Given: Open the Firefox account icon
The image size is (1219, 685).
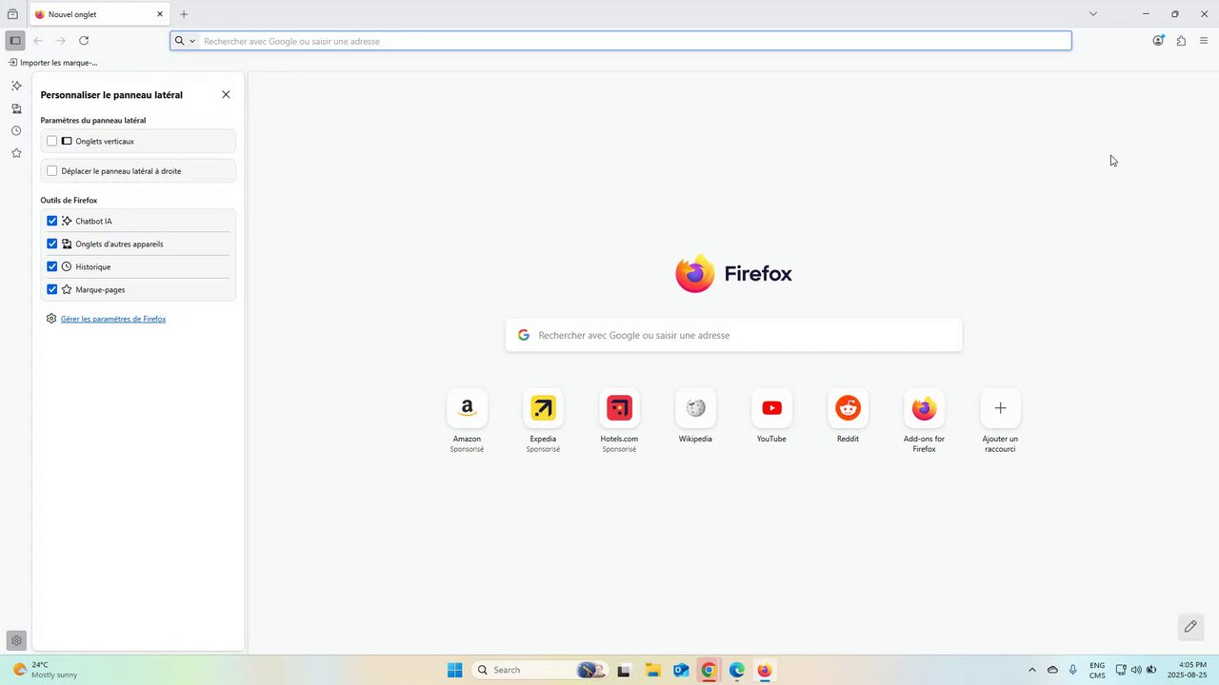Looking at the screenshot, I should pyautogui.click(x=1158, y=41).
